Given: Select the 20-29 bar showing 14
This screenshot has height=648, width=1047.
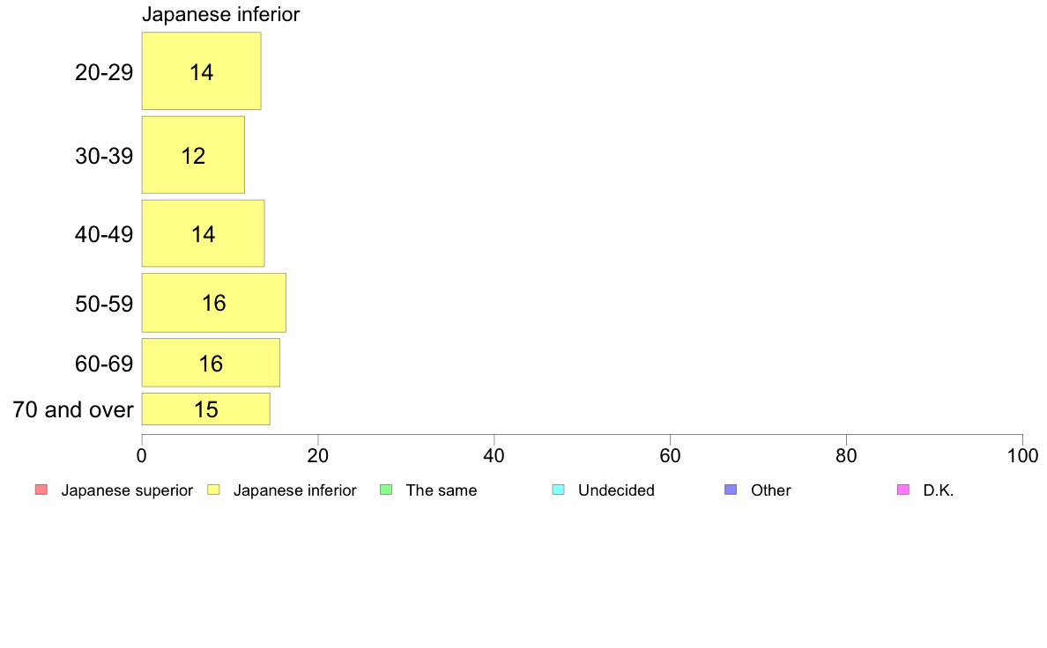Looking at the screenshot, I should (201, 71).
